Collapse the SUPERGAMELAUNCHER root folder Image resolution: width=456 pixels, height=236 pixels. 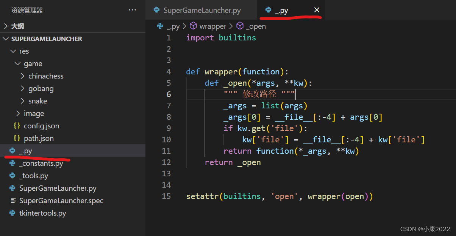pyautogui.click(x=73, y=39)
